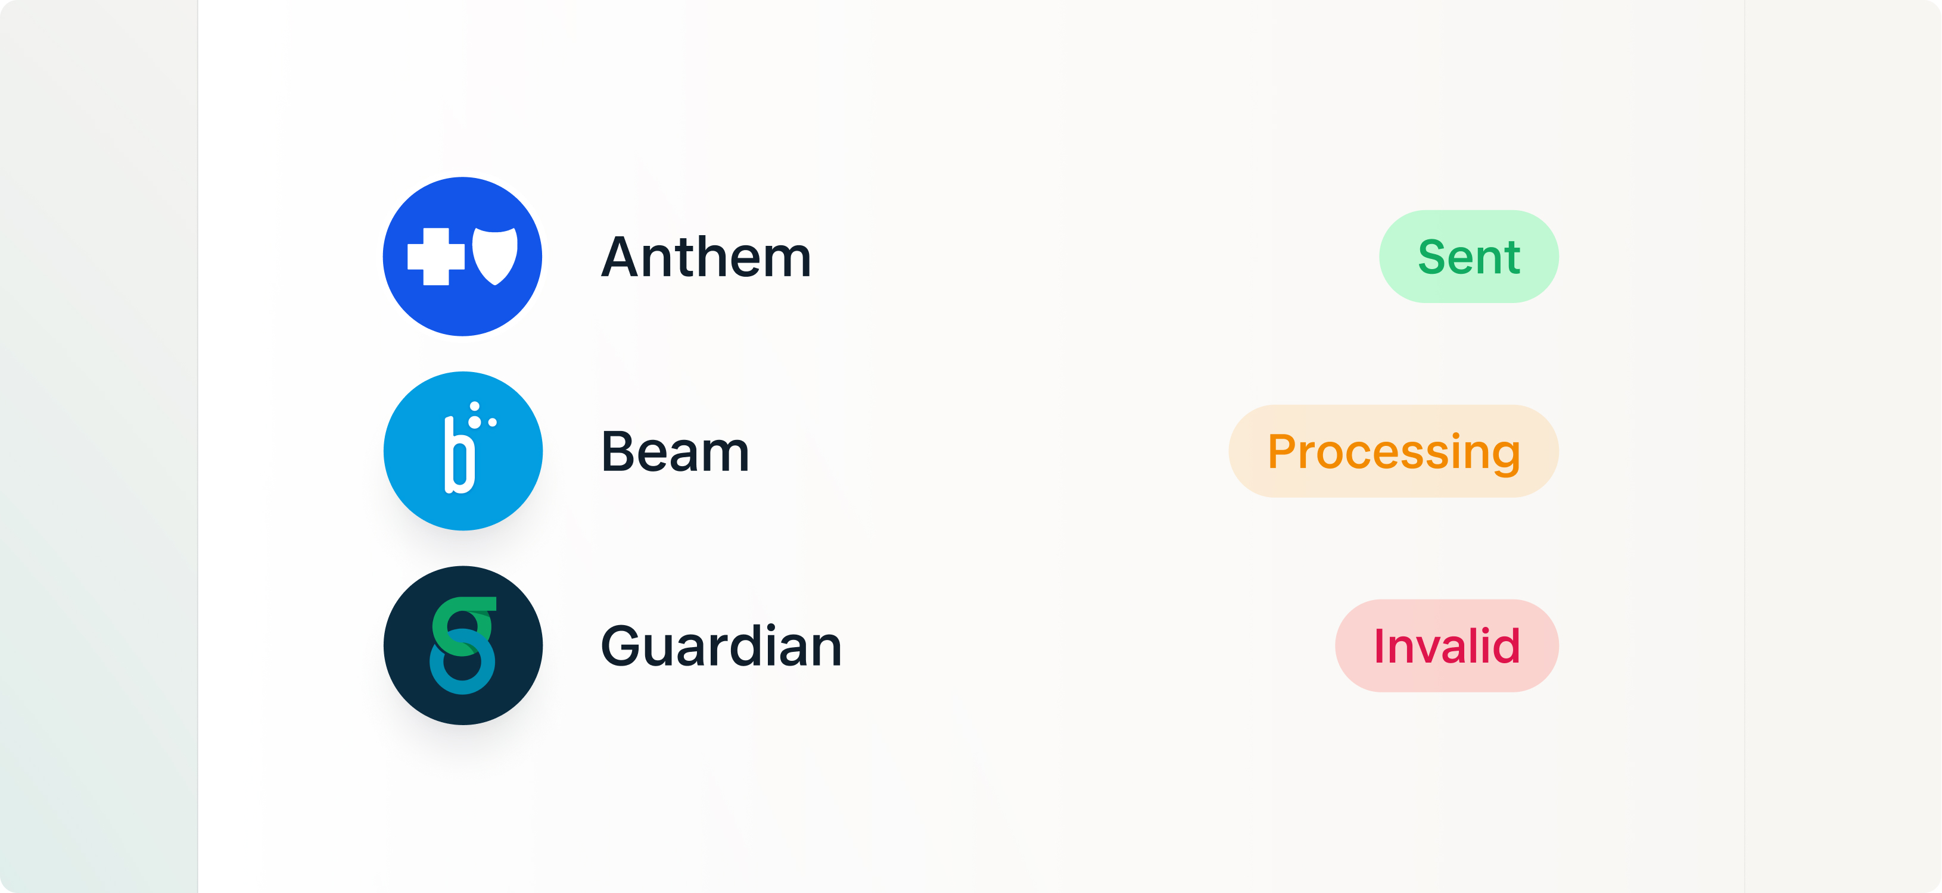
Task: Select the Guardian carrier name
Action: pos(721,646)
